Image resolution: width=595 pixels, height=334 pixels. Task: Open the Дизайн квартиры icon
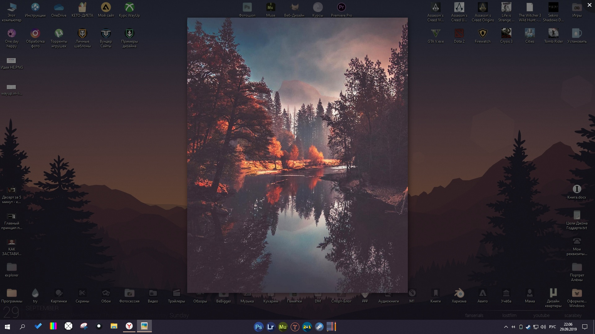pyautogui.click(x=553, y=298)
